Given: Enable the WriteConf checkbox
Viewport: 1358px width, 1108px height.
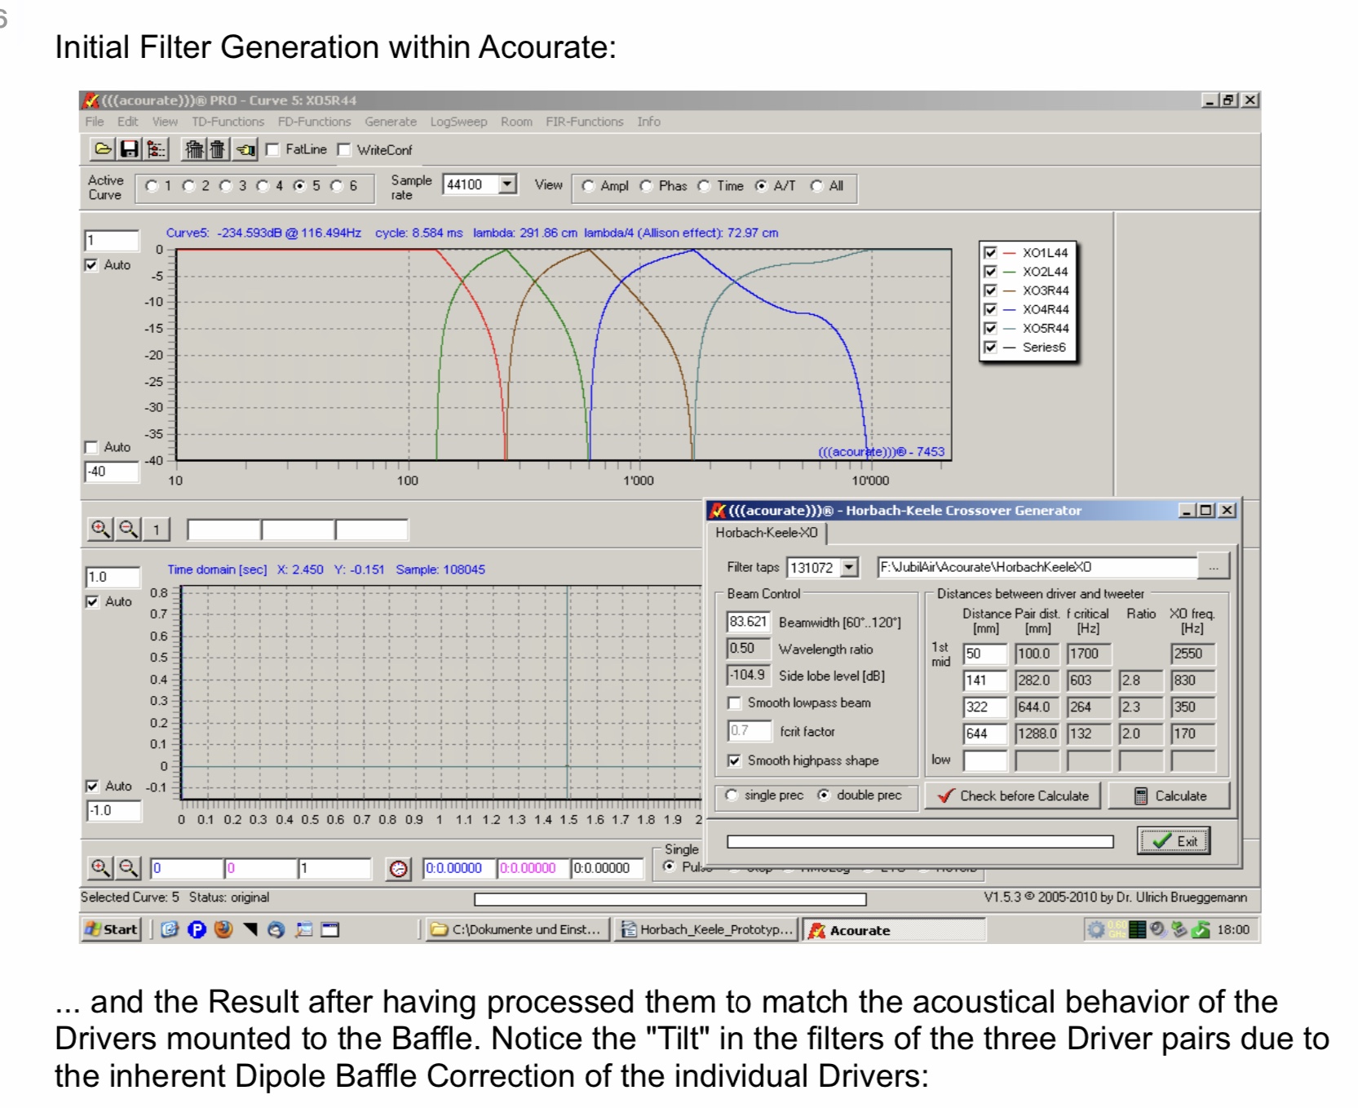Looking at the screenshot, I should point(344,149).
